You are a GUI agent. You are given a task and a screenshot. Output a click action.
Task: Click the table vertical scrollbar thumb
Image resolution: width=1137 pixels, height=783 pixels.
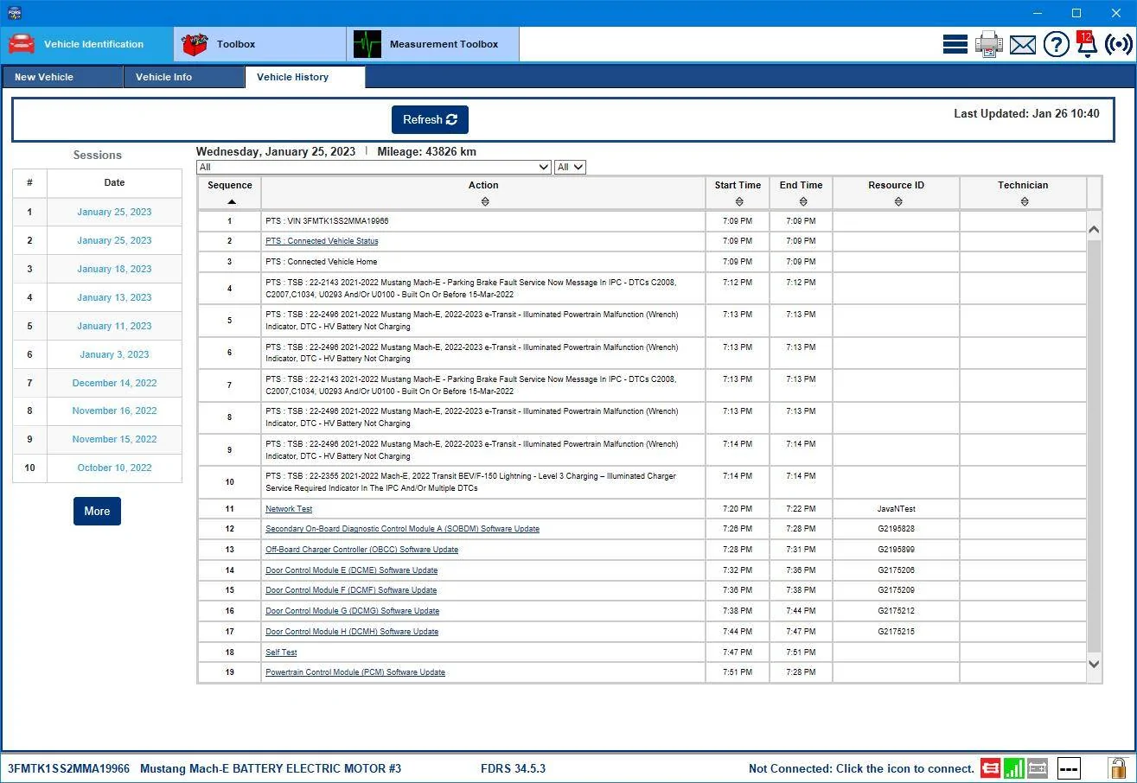[1094, 446]
